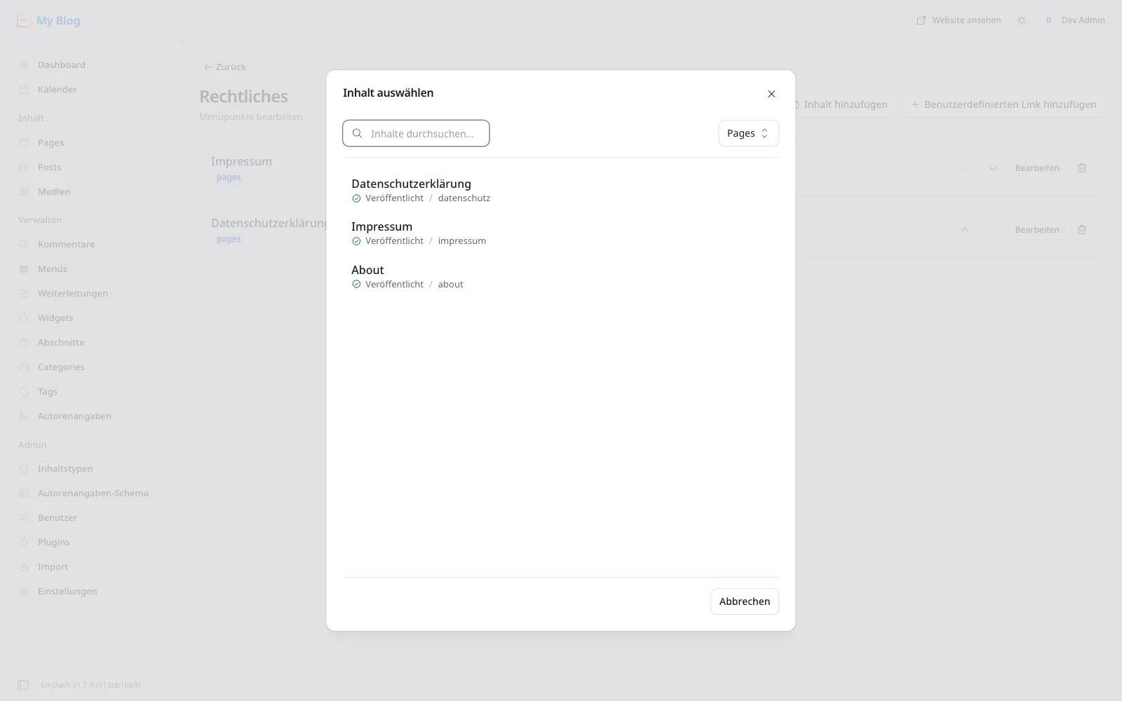Screen dimensions: 1122x701
Task: Click the Plugins sidebar icon
Action: [24, 542]
